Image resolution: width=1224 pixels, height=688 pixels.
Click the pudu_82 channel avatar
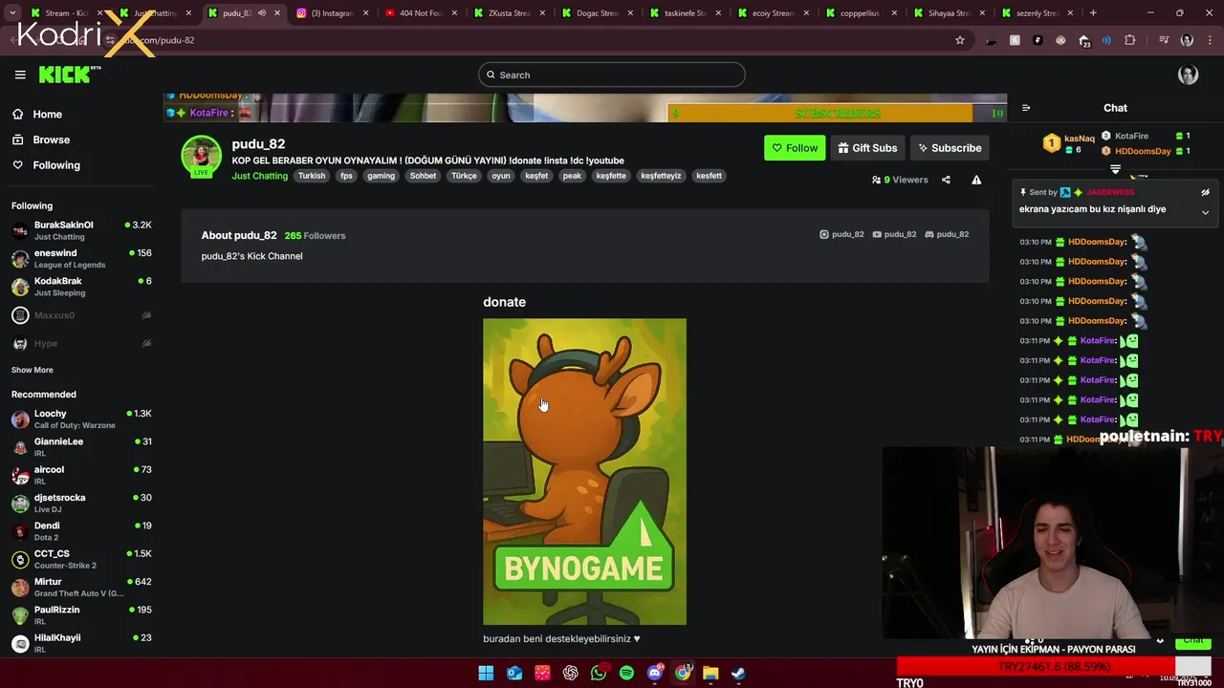tap(202, 156)
